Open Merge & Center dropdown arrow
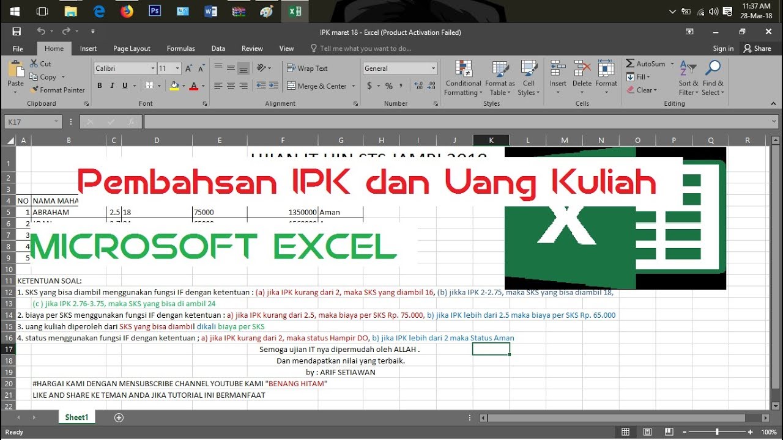The height and width of the screenshot is (440, 783). tap(354, 86)
